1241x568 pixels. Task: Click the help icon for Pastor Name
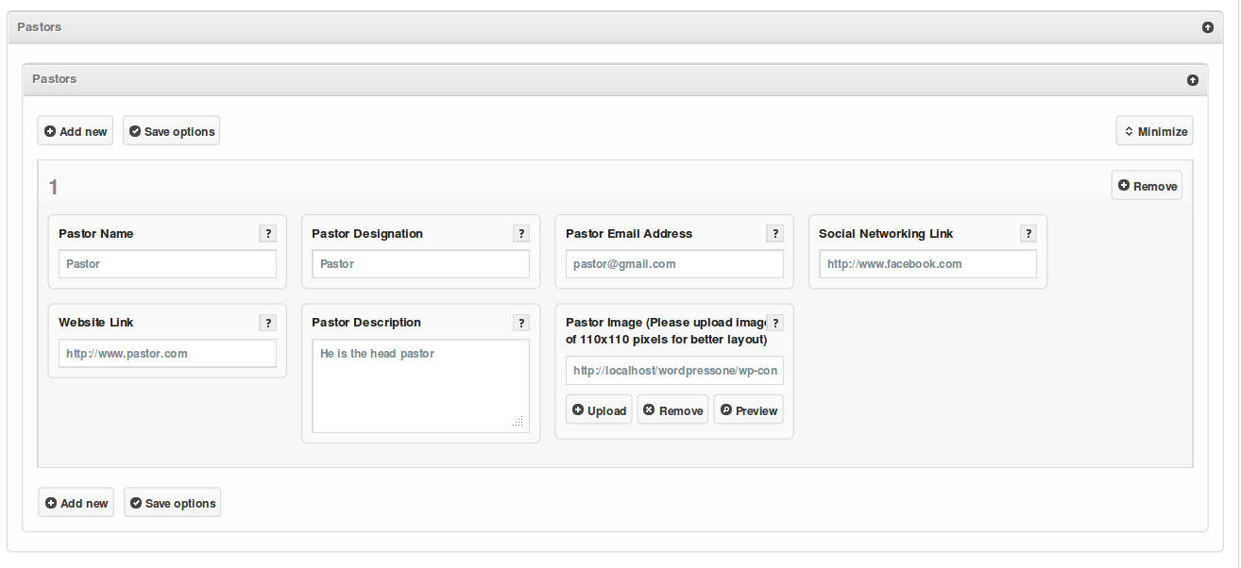267,234
